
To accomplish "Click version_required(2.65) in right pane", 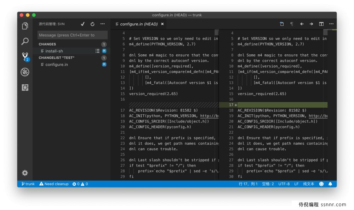I will tap(262, 94).
